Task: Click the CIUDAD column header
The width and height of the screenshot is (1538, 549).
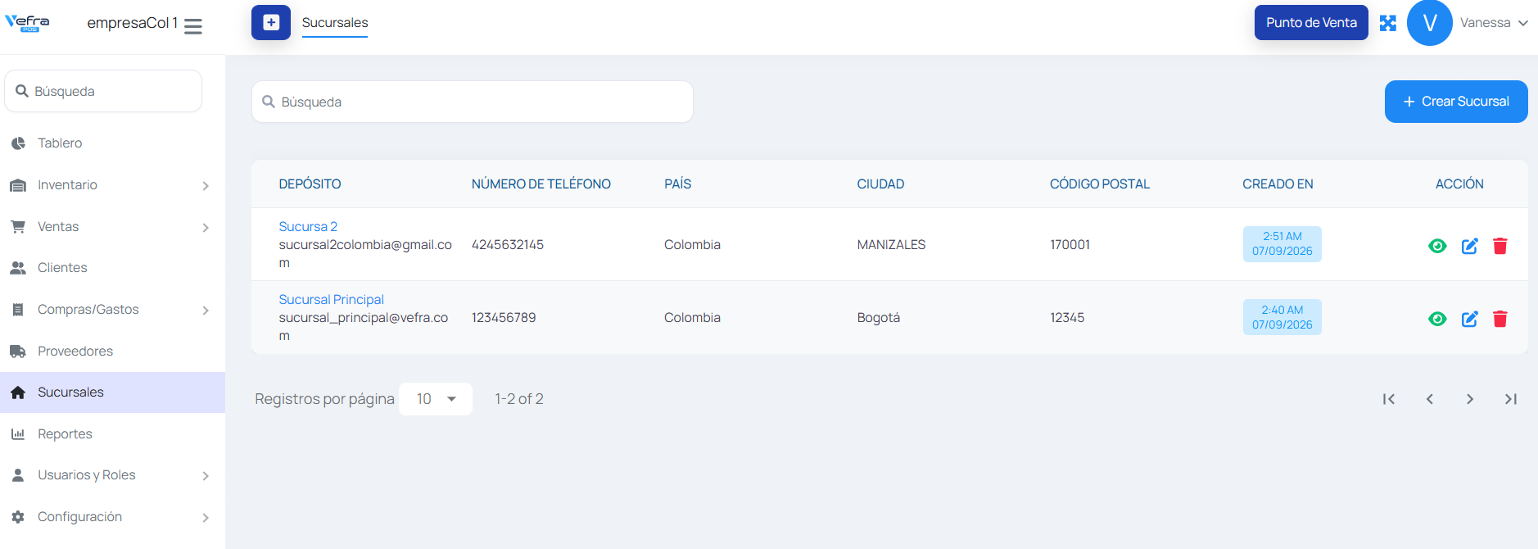Action: (x=880, y=184)
